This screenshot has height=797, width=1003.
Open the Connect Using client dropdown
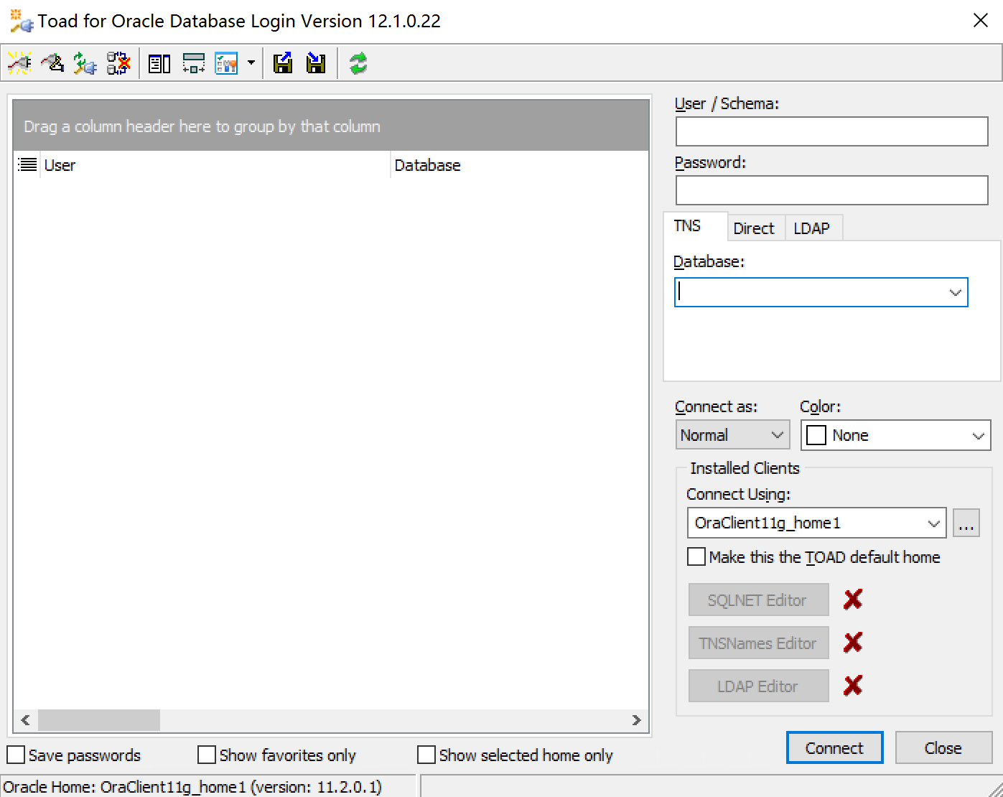[933, 523]
